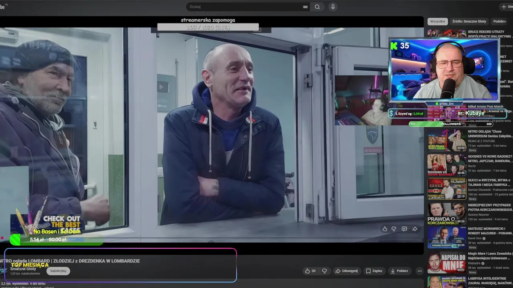
Task: Open the Smaczne Shoty channel name
Action: [x=23, y=269]
